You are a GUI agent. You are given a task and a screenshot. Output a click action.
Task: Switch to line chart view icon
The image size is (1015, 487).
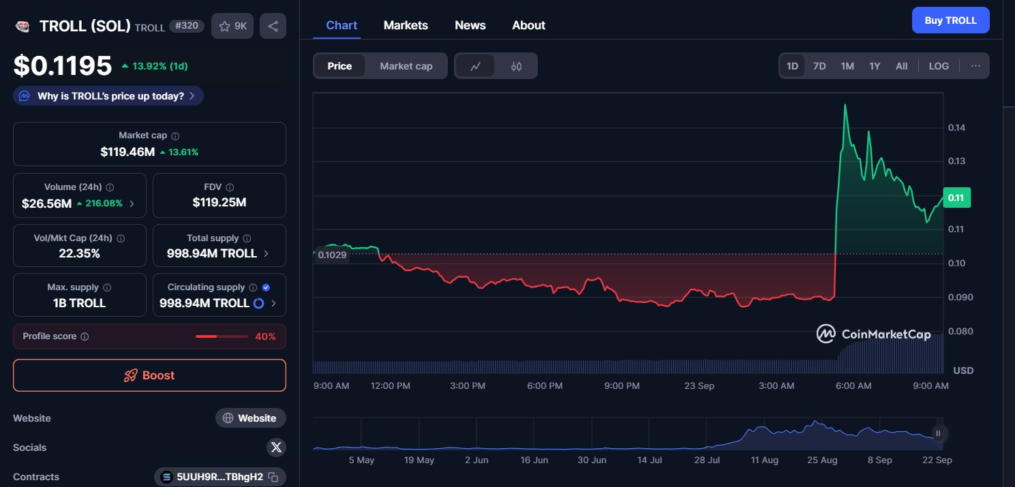476,66
